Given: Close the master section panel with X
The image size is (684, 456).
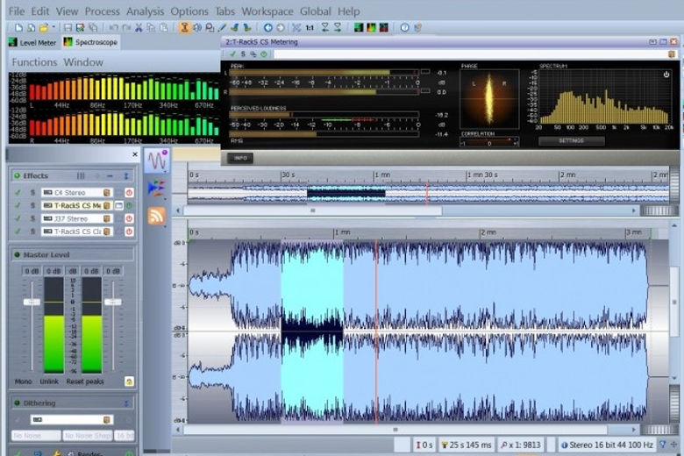Looking at the screenshot, I should point(135,154).
